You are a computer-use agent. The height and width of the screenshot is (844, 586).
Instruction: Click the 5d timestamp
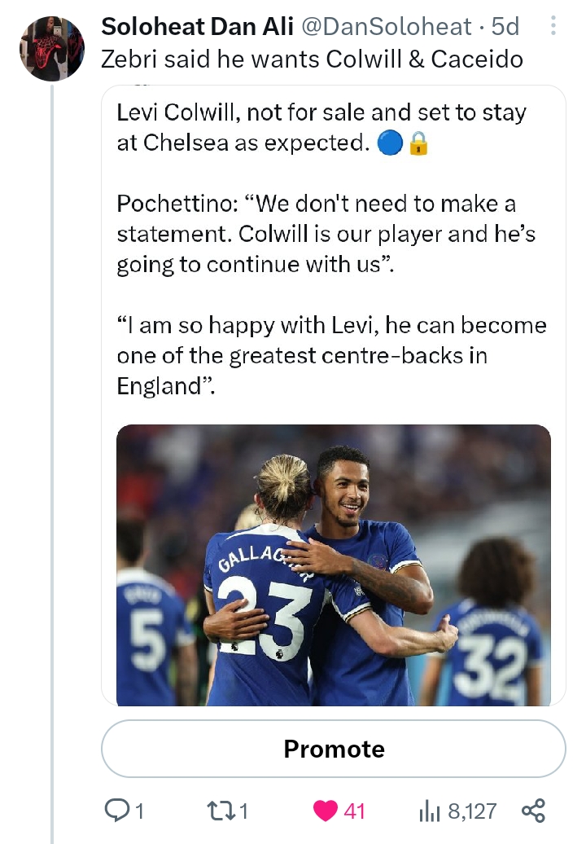[x=505, y=26]
